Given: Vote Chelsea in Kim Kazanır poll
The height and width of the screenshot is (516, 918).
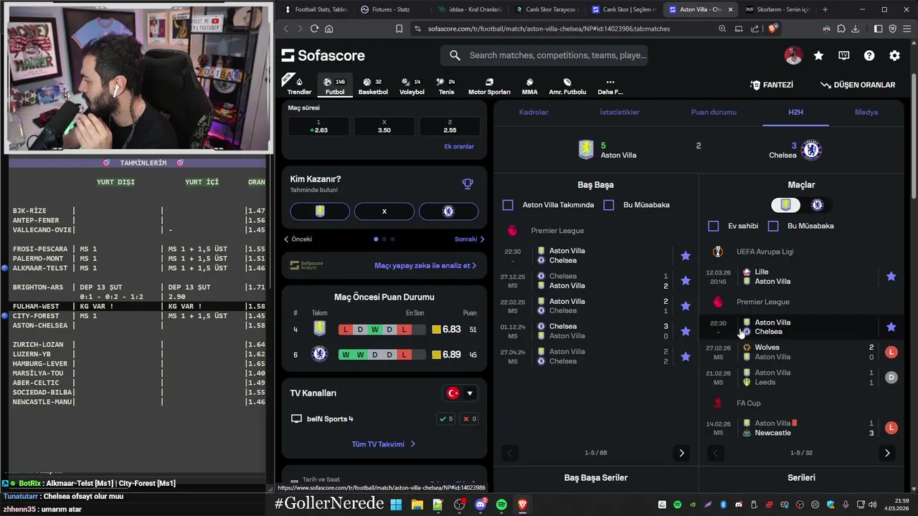Looking at the screenshot, I should (x=448, y=211).
